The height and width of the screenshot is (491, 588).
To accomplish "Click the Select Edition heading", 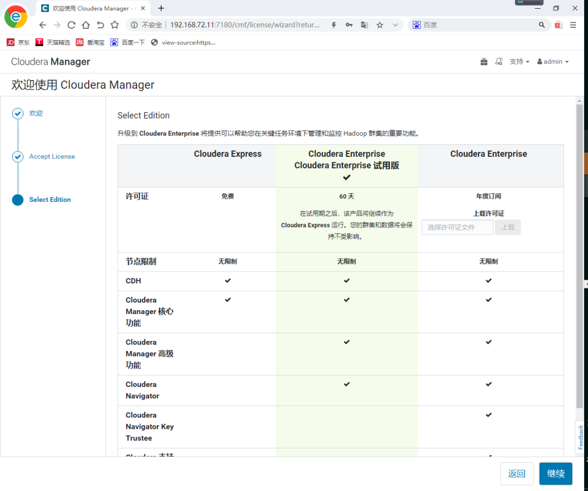I will click(x=144, y=115).
